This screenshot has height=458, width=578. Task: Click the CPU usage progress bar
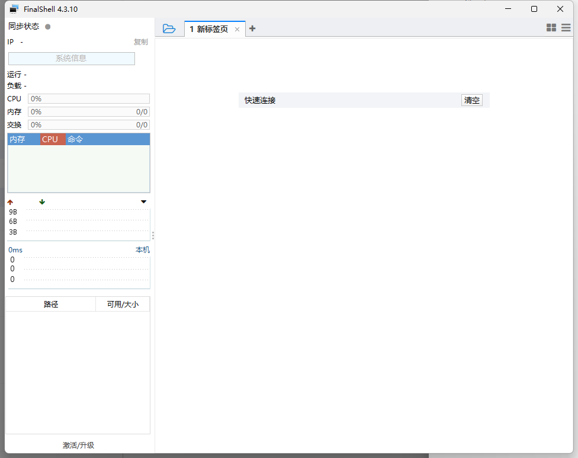(x=89, y=99)
